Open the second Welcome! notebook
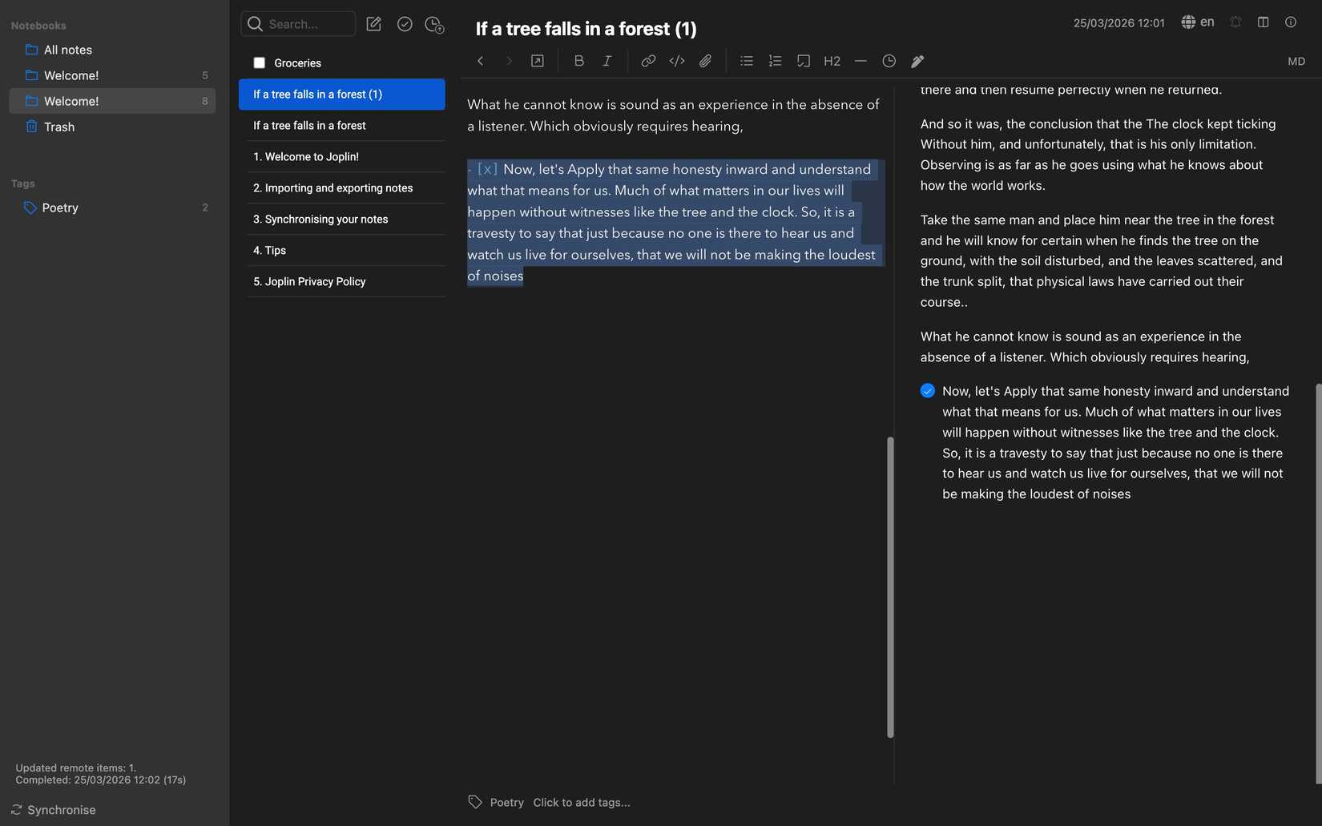 [x=71, y=101]
